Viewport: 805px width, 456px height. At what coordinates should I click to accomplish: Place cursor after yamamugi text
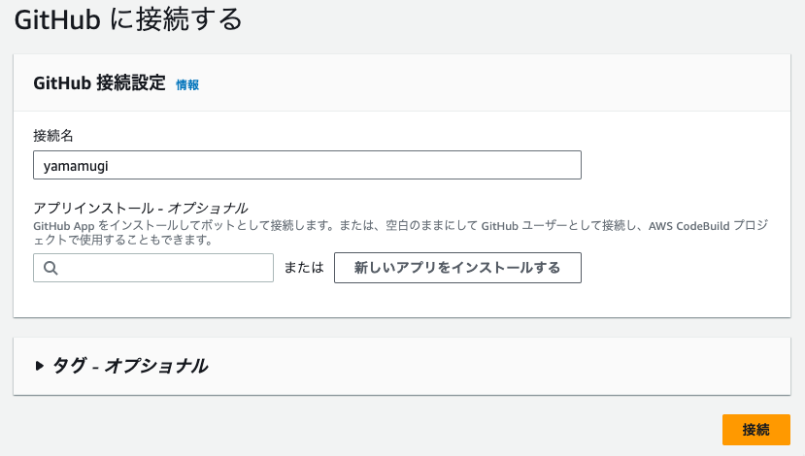click(x=110, y=166)
